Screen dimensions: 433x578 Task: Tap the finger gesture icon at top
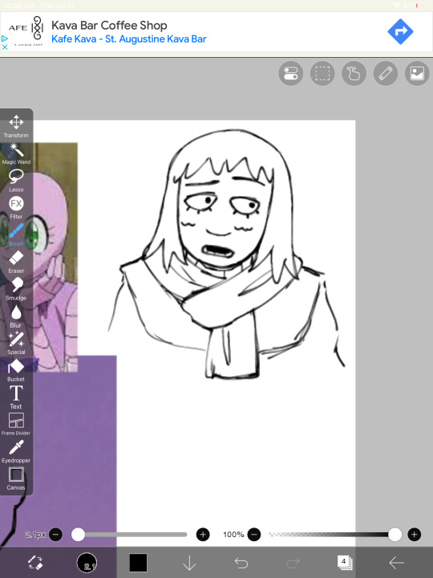click(x=354, y=73)
